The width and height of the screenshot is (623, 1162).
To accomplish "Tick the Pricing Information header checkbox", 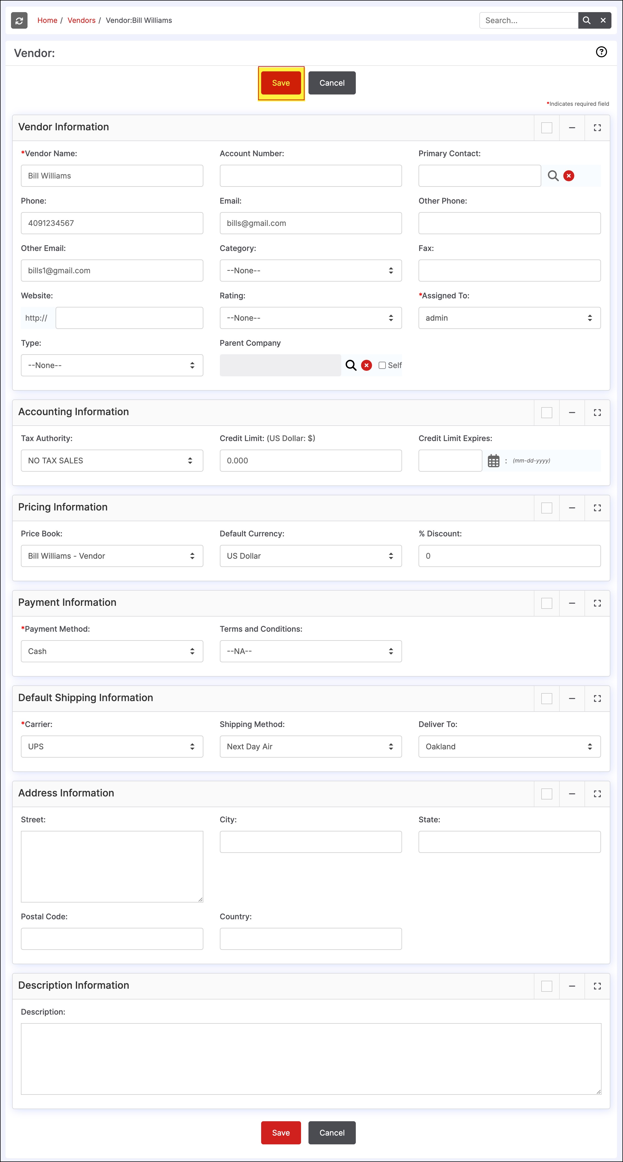I will [547, 508].
